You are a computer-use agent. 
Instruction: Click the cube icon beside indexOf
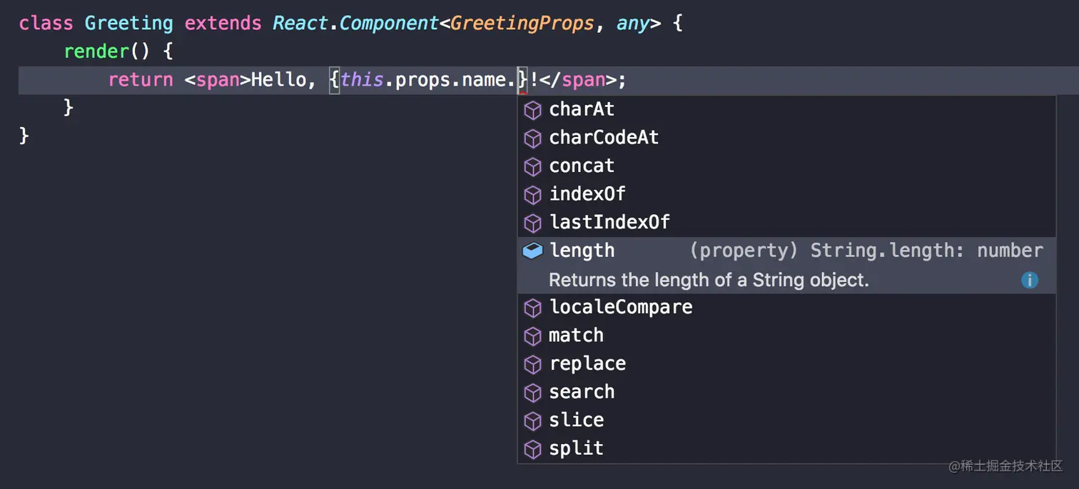(x=532, y=194)
